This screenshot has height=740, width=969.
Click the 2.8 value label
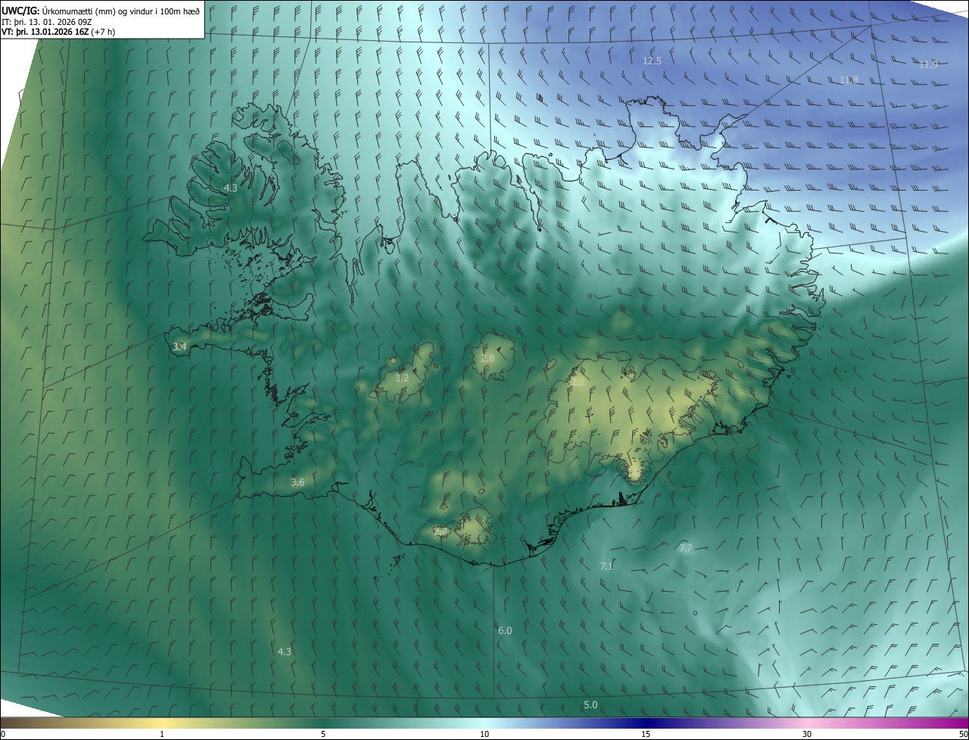[x=488, y=358]
